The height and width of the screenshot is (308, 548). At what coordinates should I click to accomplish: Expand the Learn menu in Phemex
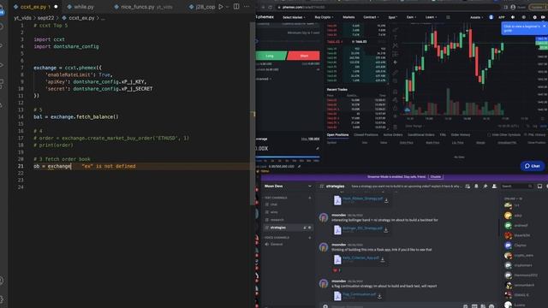pos(431,17)
